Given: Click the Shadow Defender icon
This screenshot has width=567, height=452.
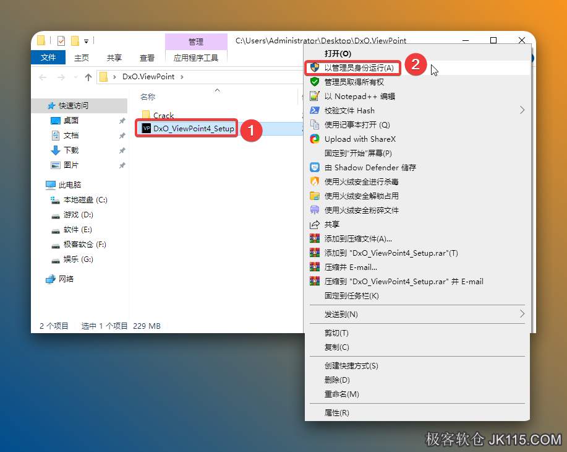Looking at the screenshot, I should 315,167.
